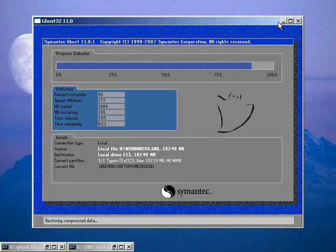Screen dimensions: 336x252
Task: Click the ghost mascot drawing
Action: coord(235,111)
